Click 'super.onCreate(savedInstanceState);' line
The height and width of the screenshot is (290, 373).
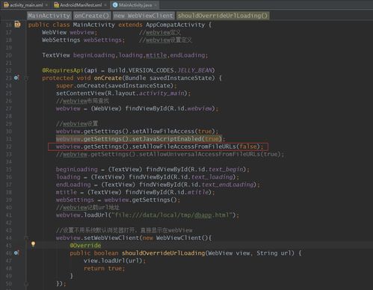click(117, 86)
